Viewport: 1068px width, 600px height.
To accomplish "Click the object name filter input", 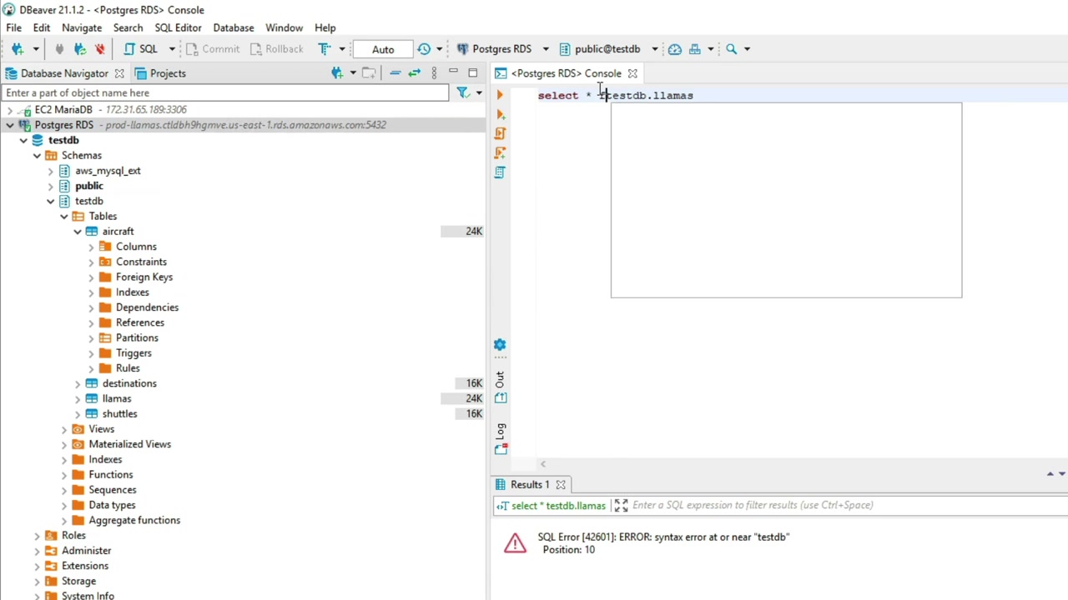I will 225,92.
